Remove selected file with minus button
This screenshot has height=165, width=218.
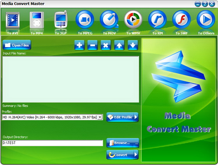tap(93, 45)
